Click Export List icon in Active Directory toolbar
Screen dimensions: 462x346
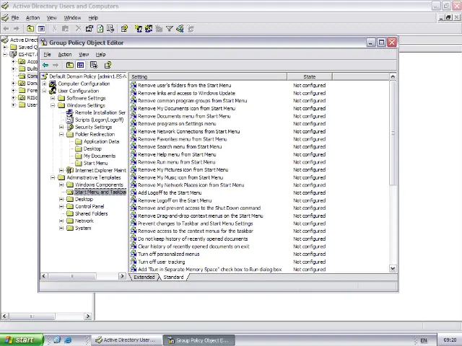[x=110, y=29]
